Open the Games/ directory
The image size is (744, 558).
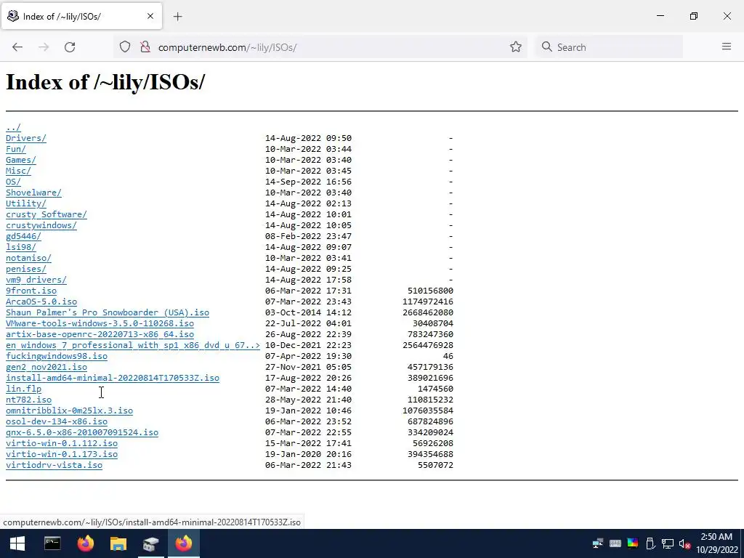click(21, 160)
